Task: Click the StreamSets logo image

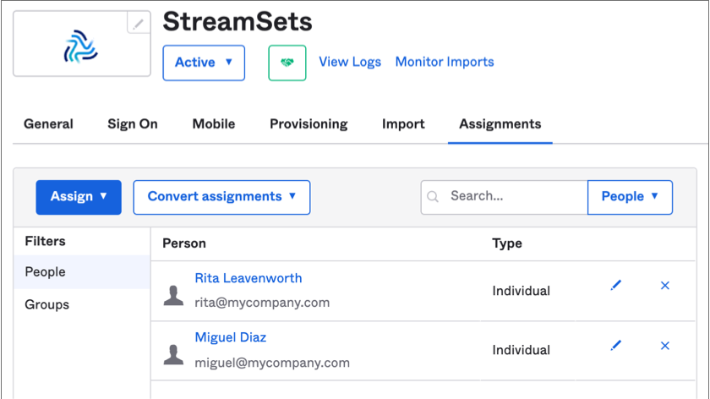Action: tap(80, 46)
